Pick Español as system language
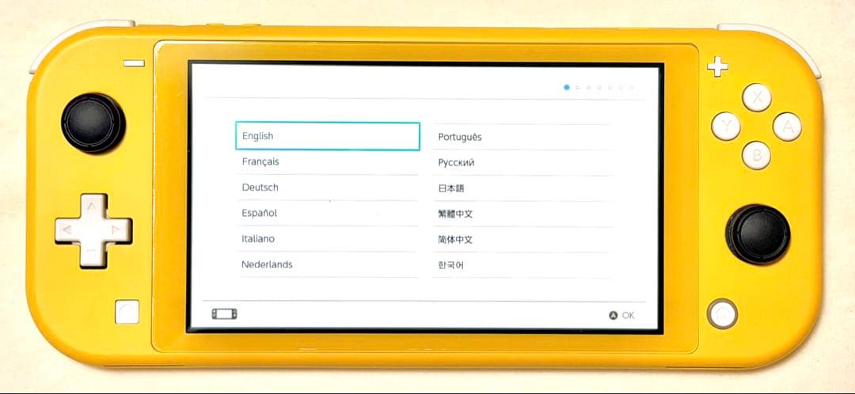 (x=328, y=213)
